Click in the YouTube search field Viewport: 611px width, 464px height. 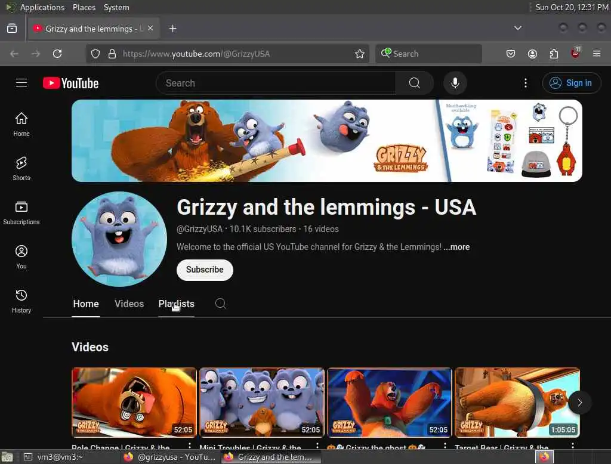click(276, 83)
